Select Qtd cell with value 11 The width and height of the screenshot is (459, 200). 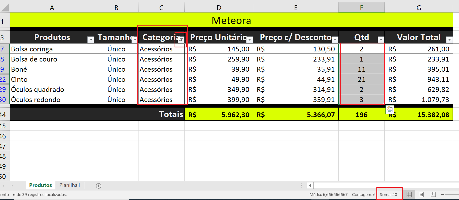361,69
